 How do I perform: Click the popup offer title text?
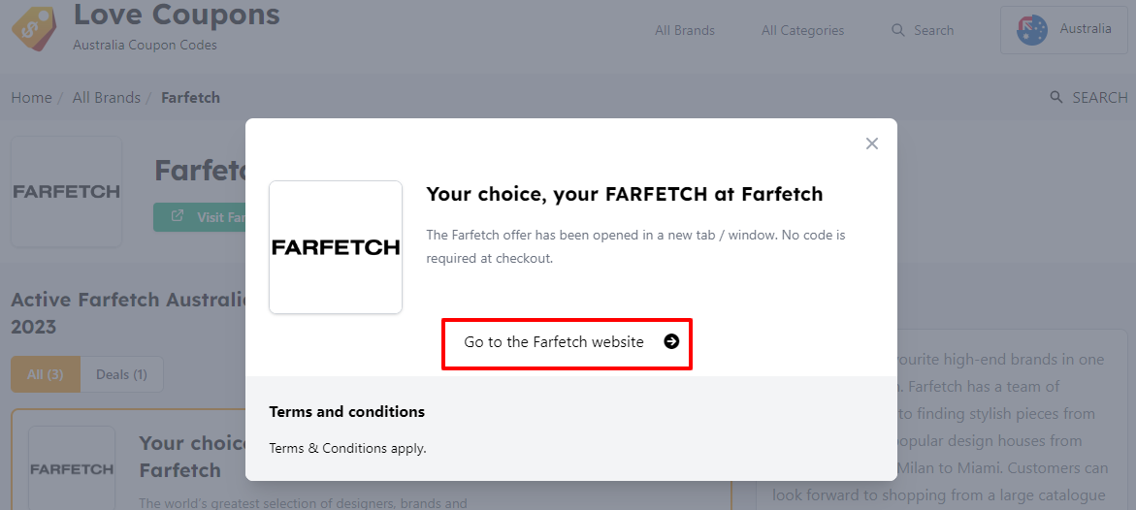click(x=624, y=194)
